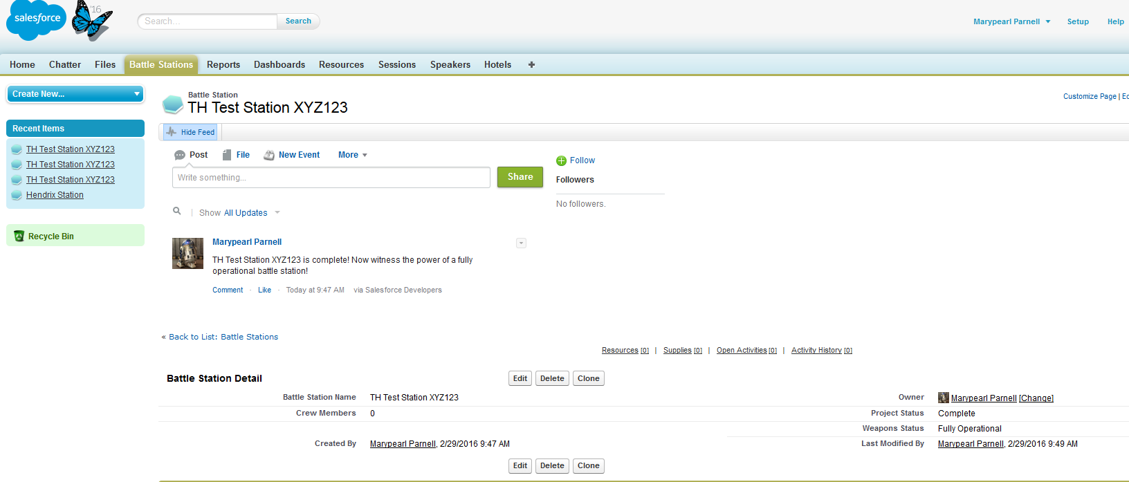This screenshot has width=1129, height=482.
Task: Open the Setup link
Action: [1078, 21]
